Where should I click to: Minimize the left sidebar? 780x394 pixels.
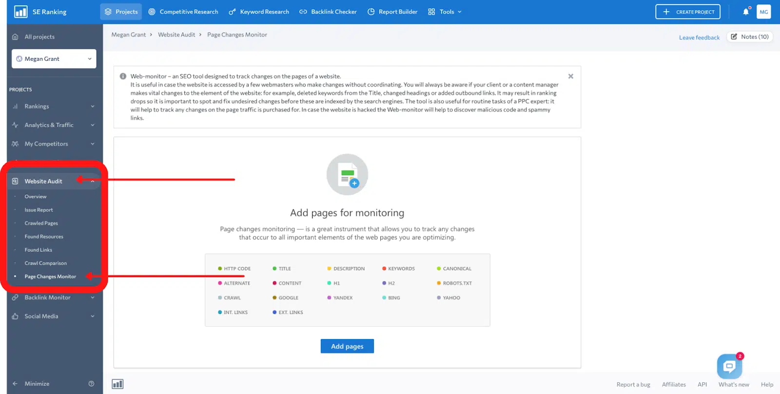(37, 384)
